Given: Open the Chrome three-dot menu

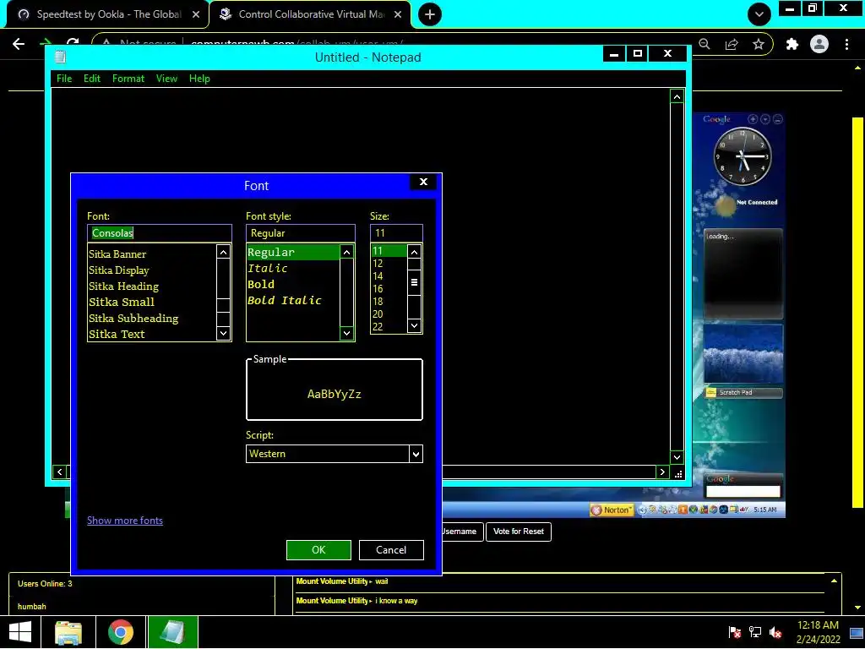Looking at the screenshot, I should click(x=846, y=44).
